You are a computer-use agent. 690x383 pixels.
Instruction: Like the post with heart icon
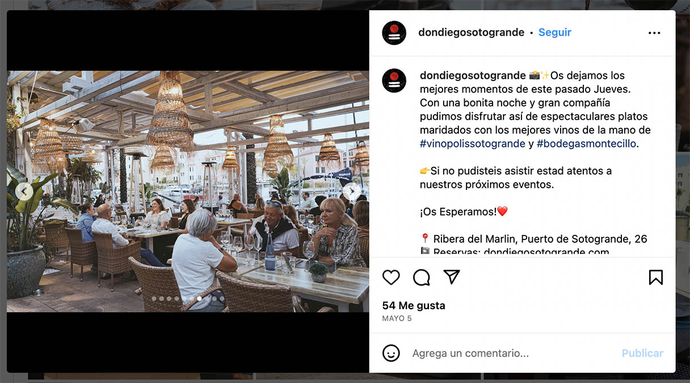(391, 277)
